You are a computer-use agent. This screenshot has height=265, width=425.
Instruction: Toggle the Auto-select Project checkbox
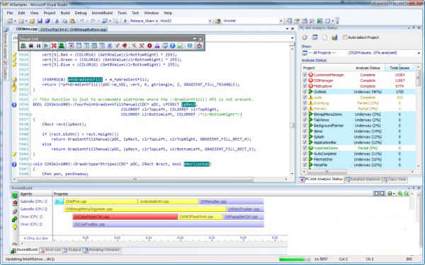(345, 37)
